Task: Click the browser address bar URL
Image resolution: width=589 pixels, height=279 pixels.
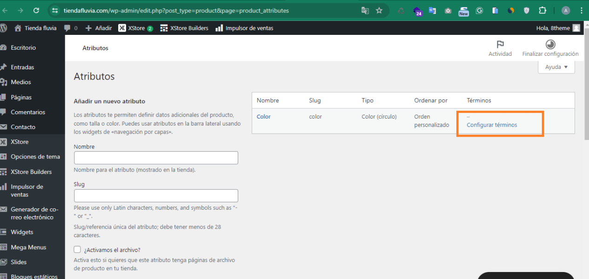Action: tap(176, 10)
